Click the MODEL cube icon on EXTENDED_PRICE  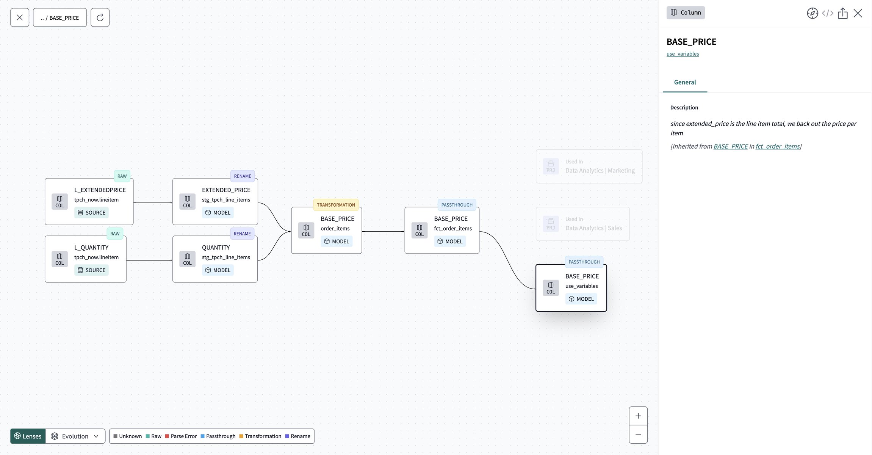(208, 213)
